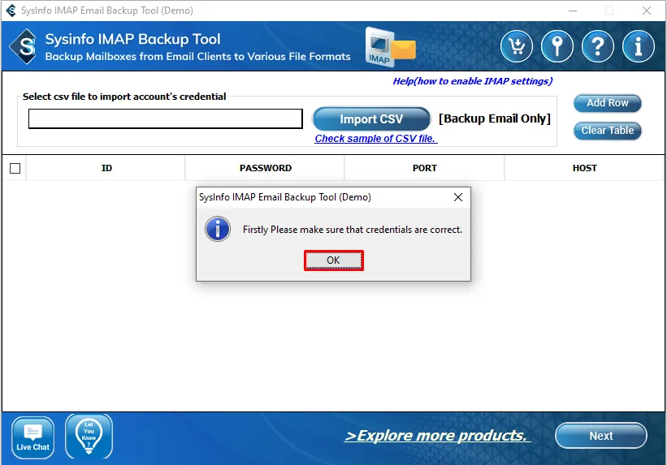Image resolution: width=667 pixels, height=465 pixels.
Task: Click the blue information icon in dialog
Action: point(218,229)
